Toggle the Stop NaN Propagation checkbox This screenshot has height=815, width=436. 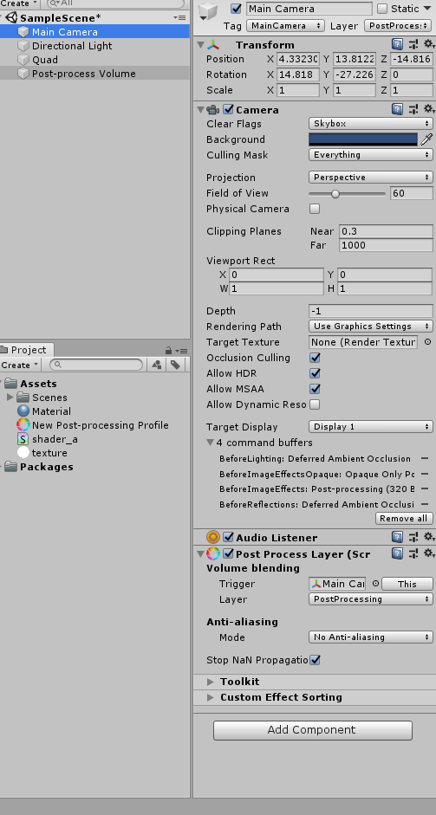click(x=315, y=660)
